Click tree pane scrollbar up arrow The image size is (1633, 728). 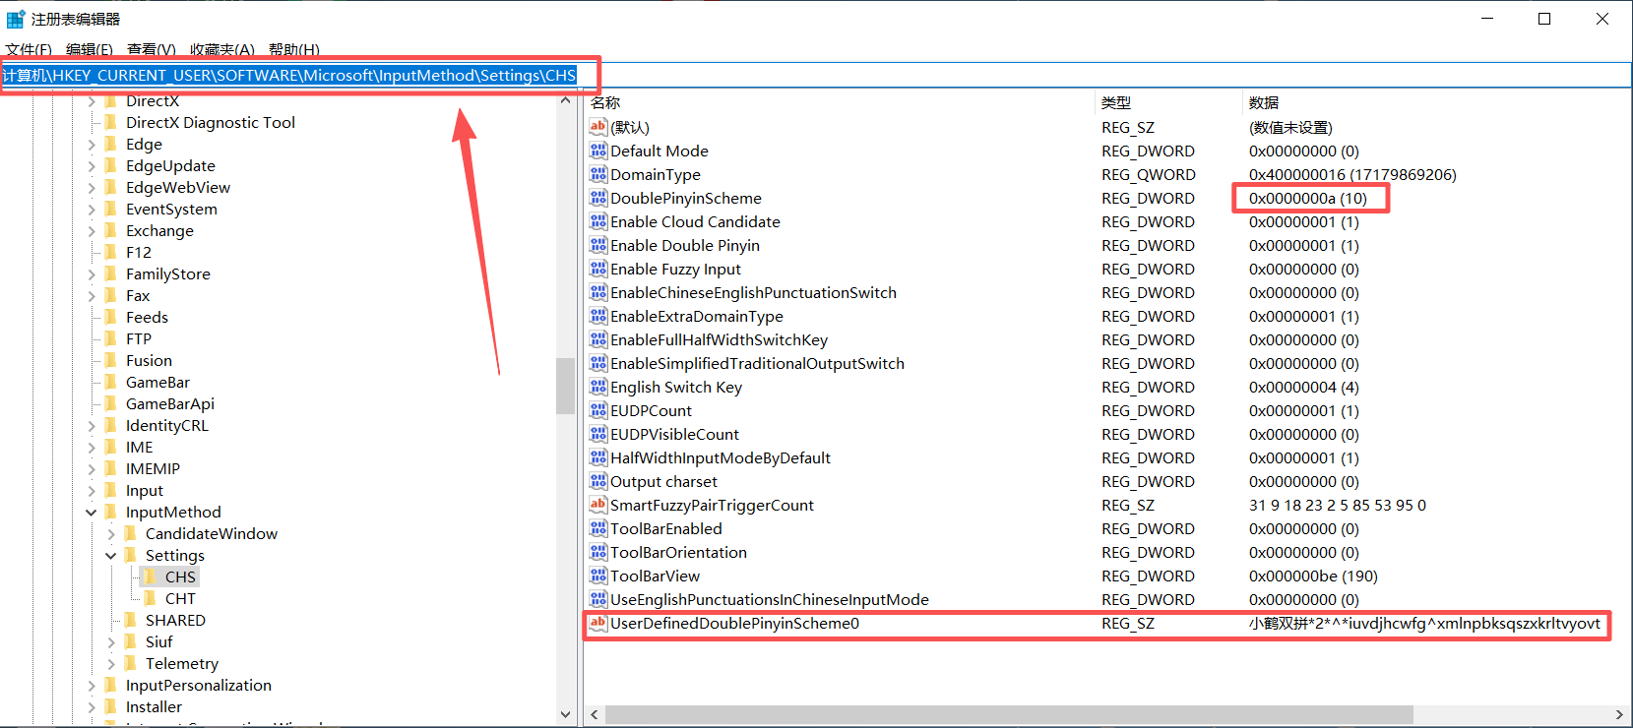point(565,100)
